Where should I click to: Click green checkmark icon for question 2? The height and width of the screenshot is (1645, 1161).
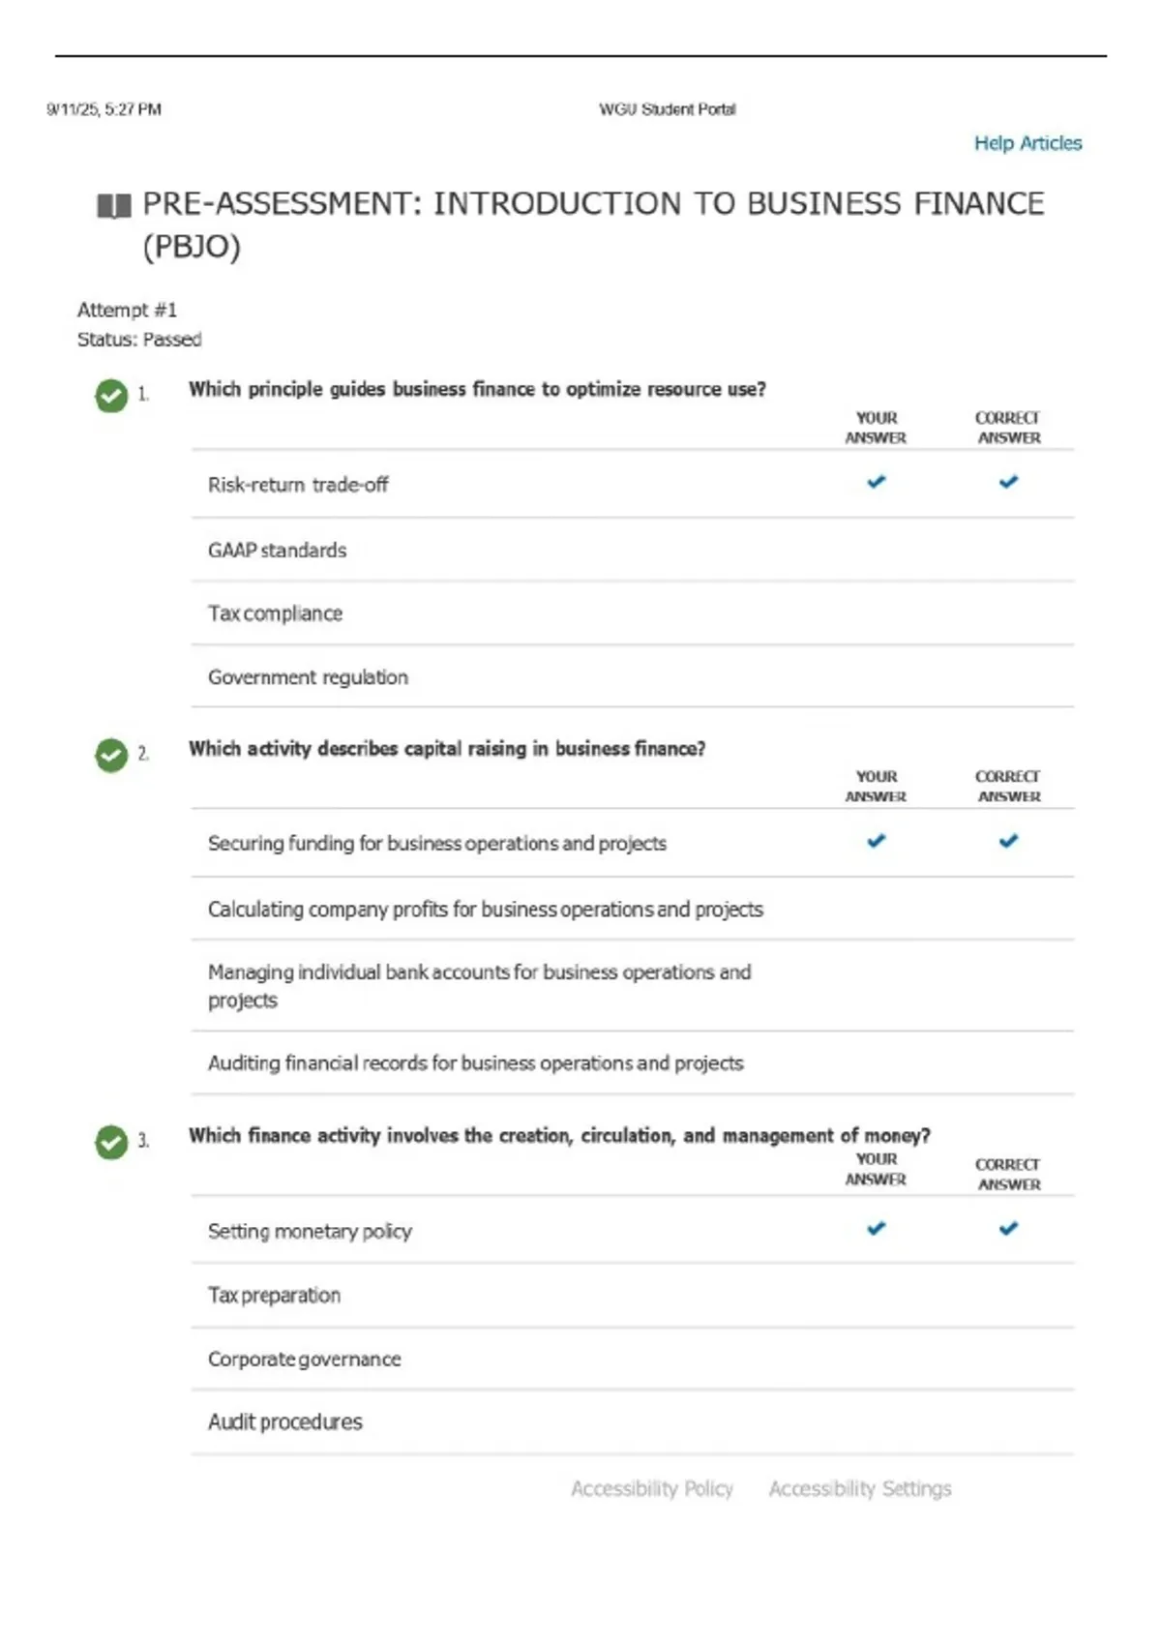111,755
